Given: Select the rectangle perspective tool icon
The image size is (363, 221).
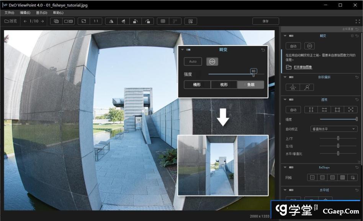Looking at the screenshot, I should [337, 110].
